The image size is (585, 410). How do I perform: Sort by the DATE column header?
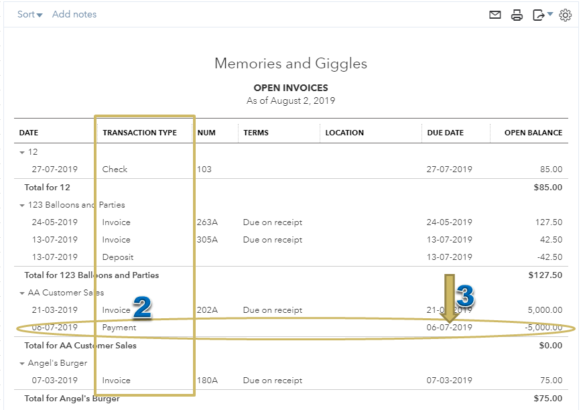[29, 133]
